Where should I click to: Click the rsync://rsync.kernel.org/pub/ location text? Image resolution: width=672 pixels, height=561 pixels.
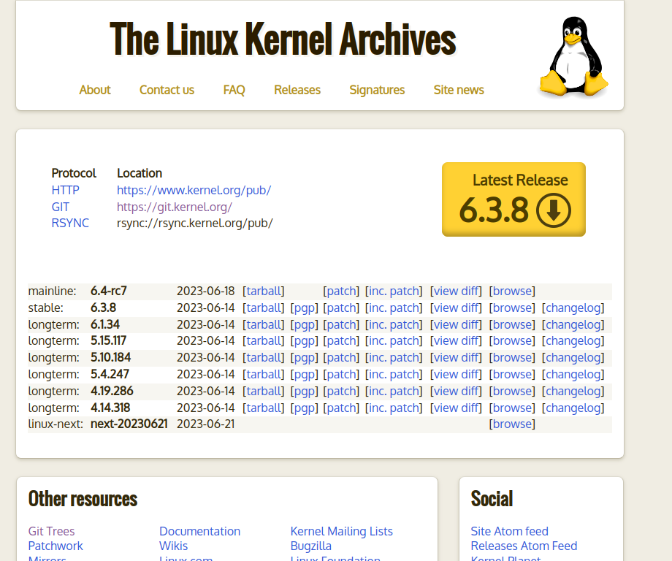pos(195,224)
